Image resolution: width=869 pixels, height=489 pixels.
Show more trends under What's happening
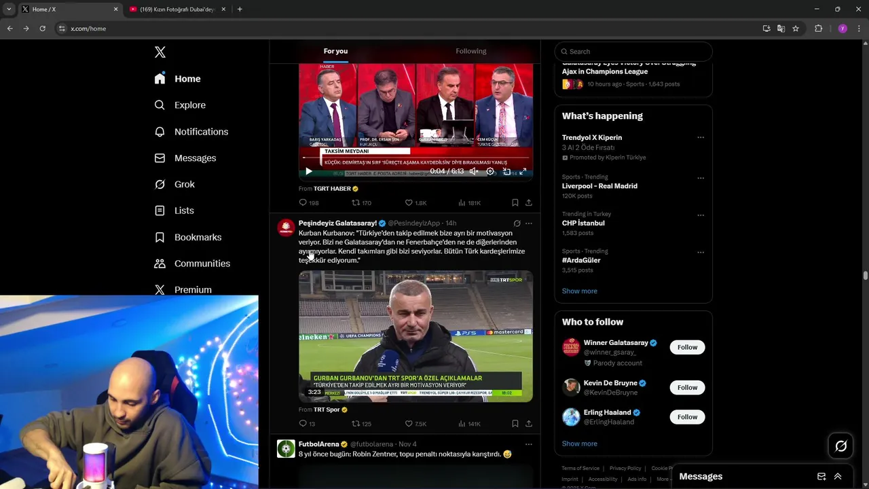pos(579,291)
